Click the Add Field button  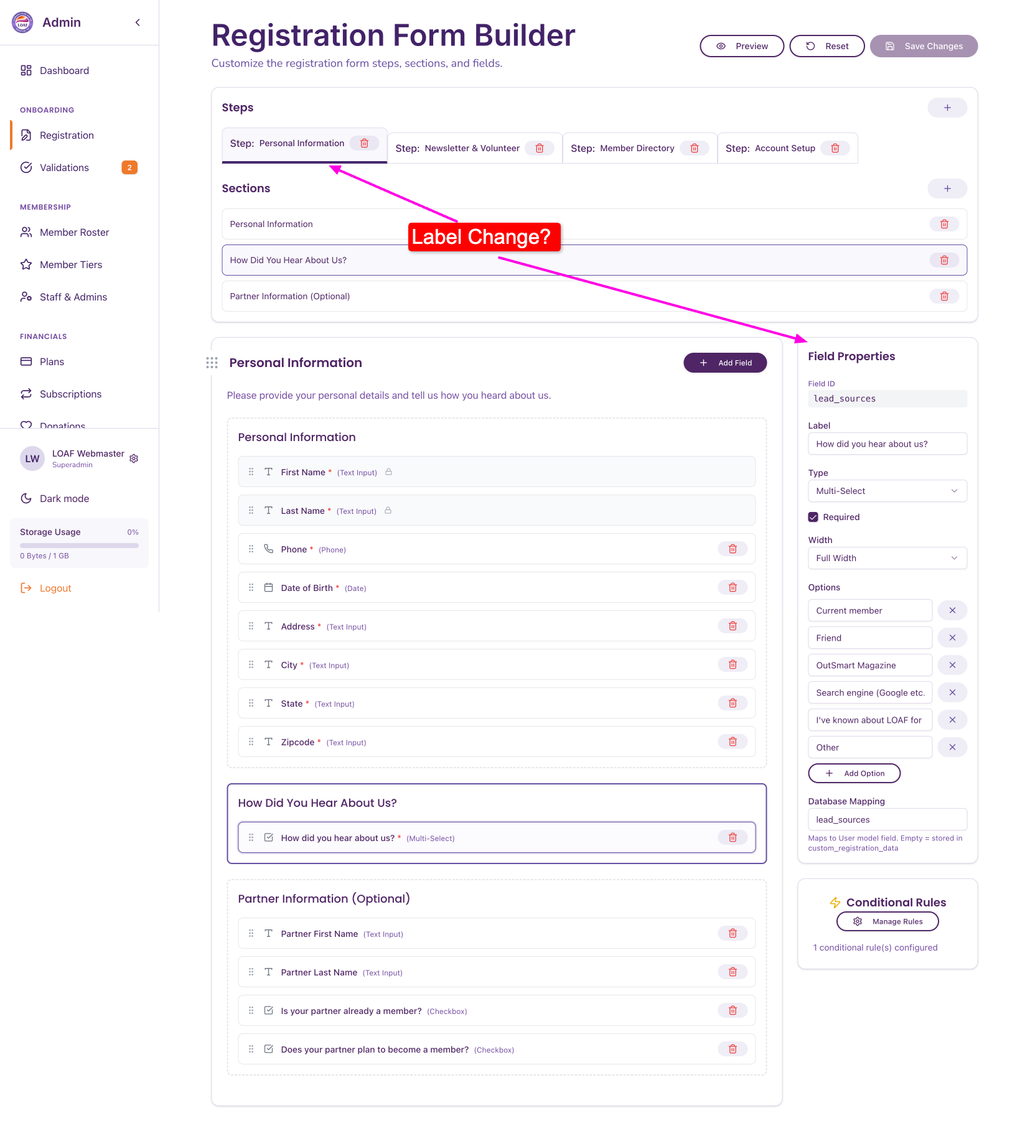tap(724, 363)
